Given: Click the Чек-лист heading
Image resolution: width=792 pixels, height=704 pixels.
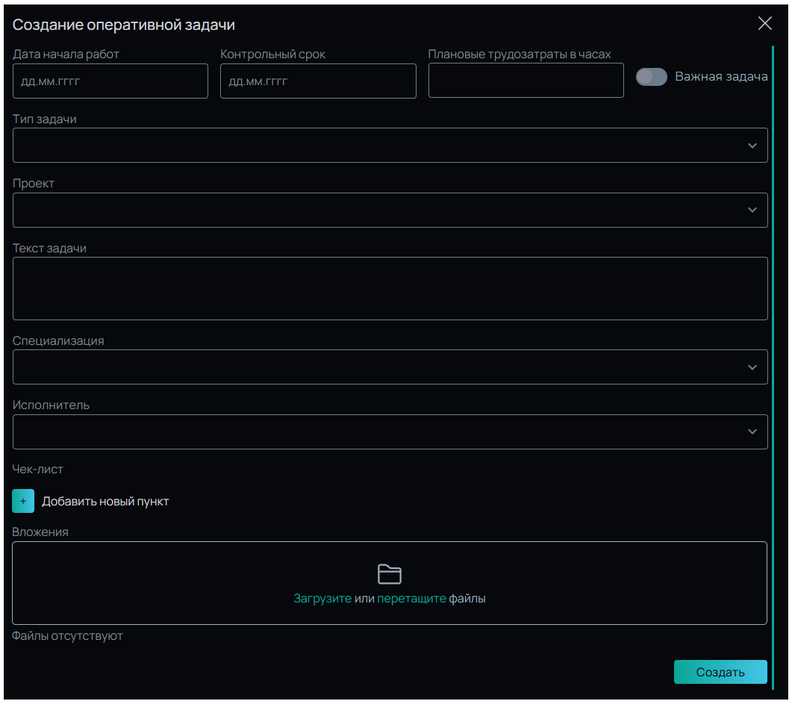Looking at the screenshot, I should click(x=38, y=469).
